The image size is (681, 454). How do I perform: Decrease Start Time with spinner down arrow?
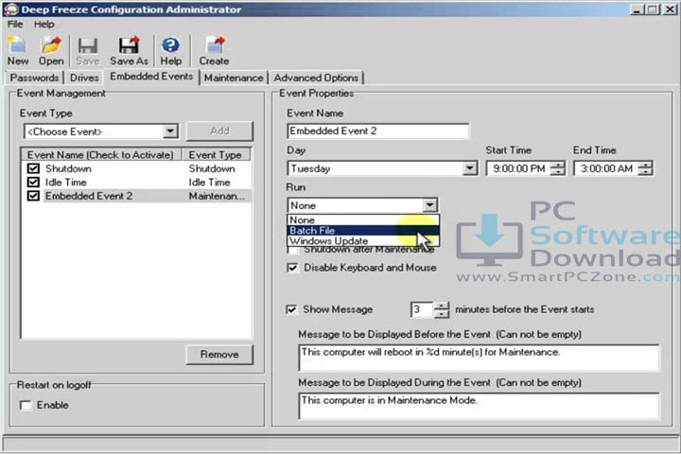[558, 172]
